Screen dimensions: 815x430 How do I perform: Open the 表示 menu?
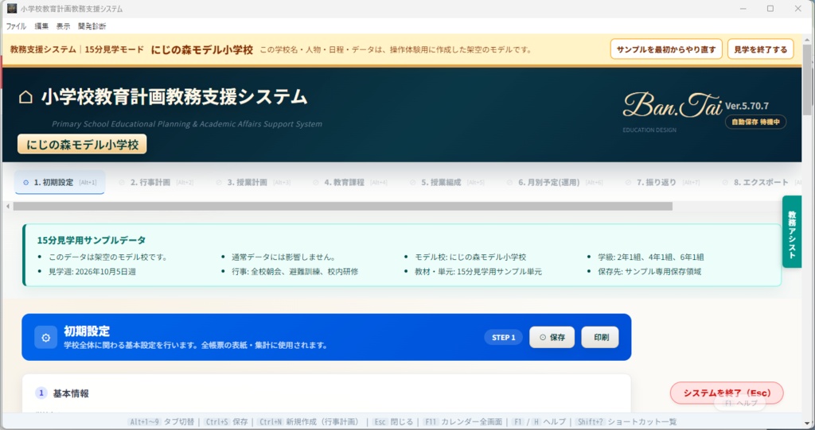[x=63, y=26]
